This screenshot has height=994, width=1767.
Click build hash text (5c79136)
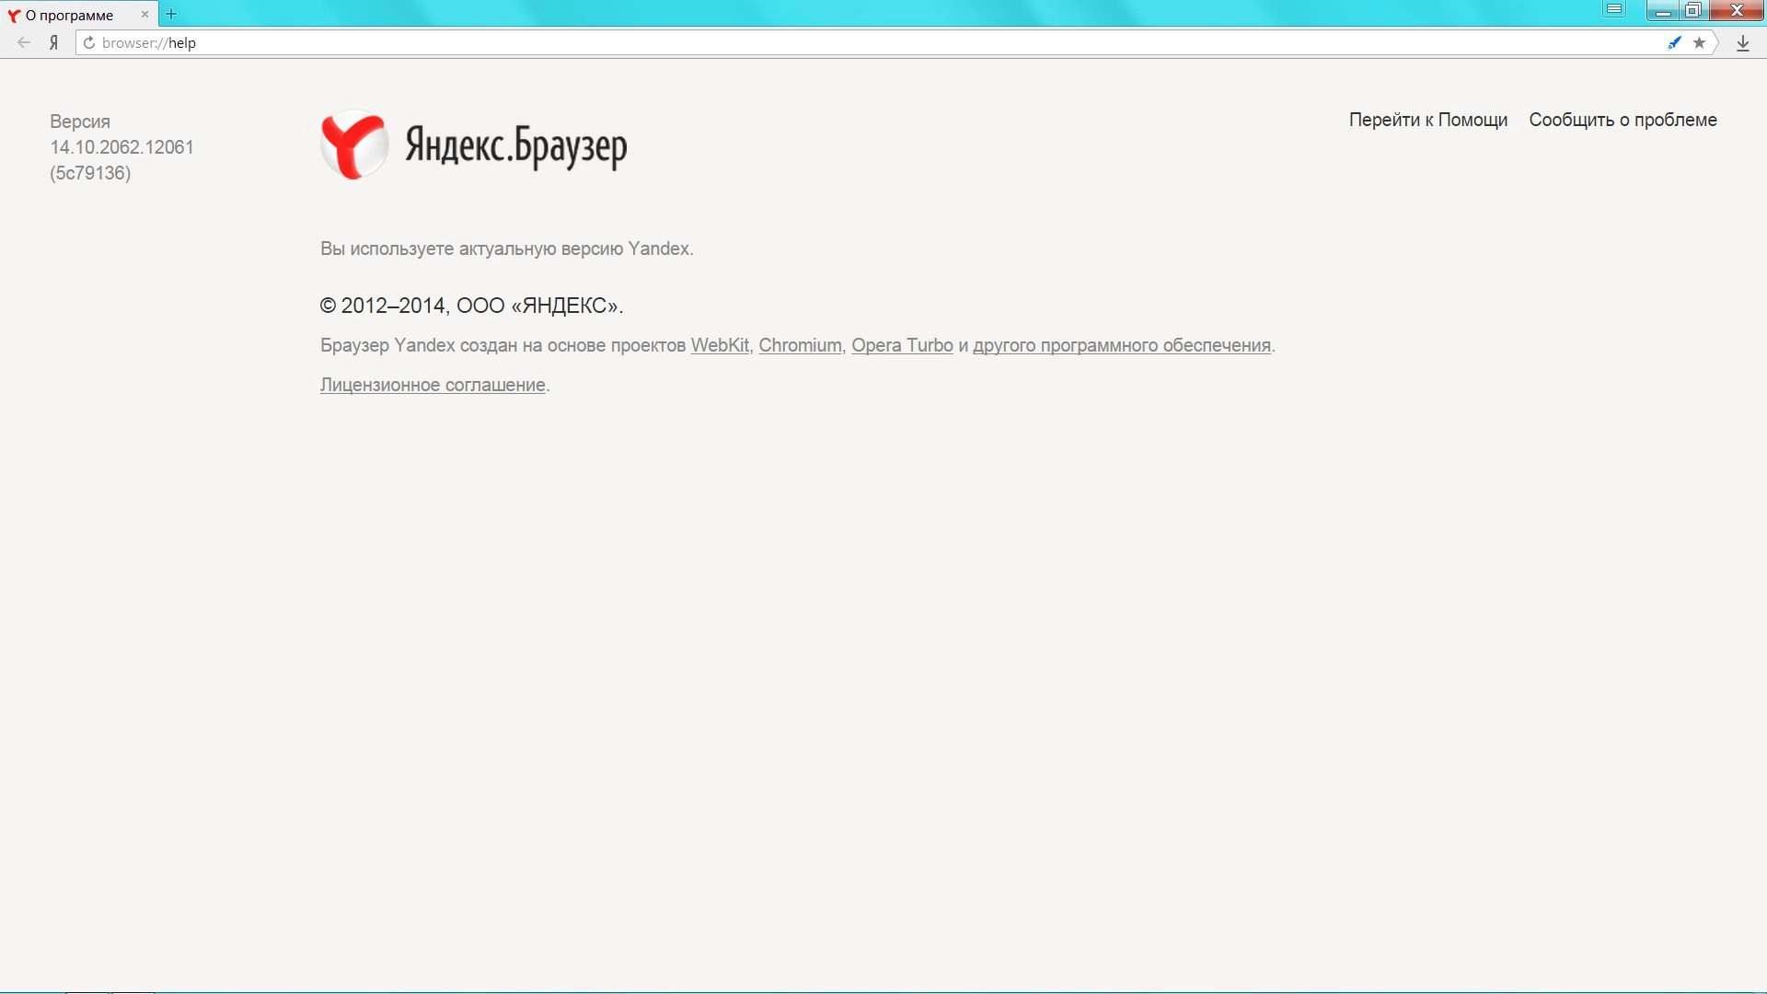coord(90,173)
